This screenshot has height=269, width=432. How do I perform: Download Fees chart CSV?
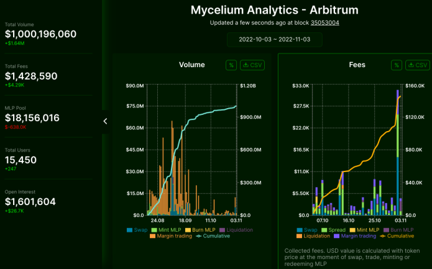click(418, 65)
